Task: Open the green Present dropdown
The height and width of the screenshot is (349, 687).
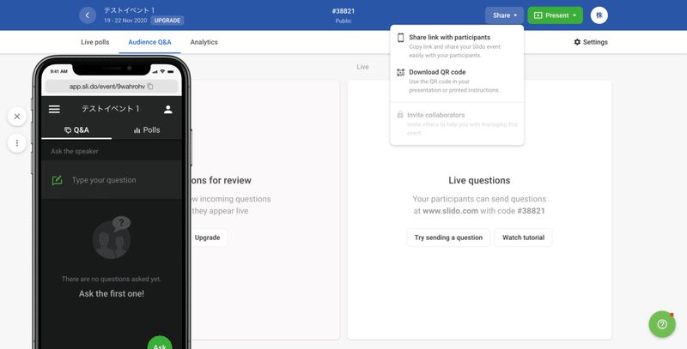Action: click(555, 15)
